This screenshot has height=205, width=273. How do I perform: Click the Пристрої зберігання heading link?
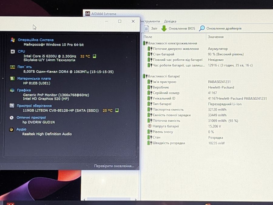[x=34, y=106]
